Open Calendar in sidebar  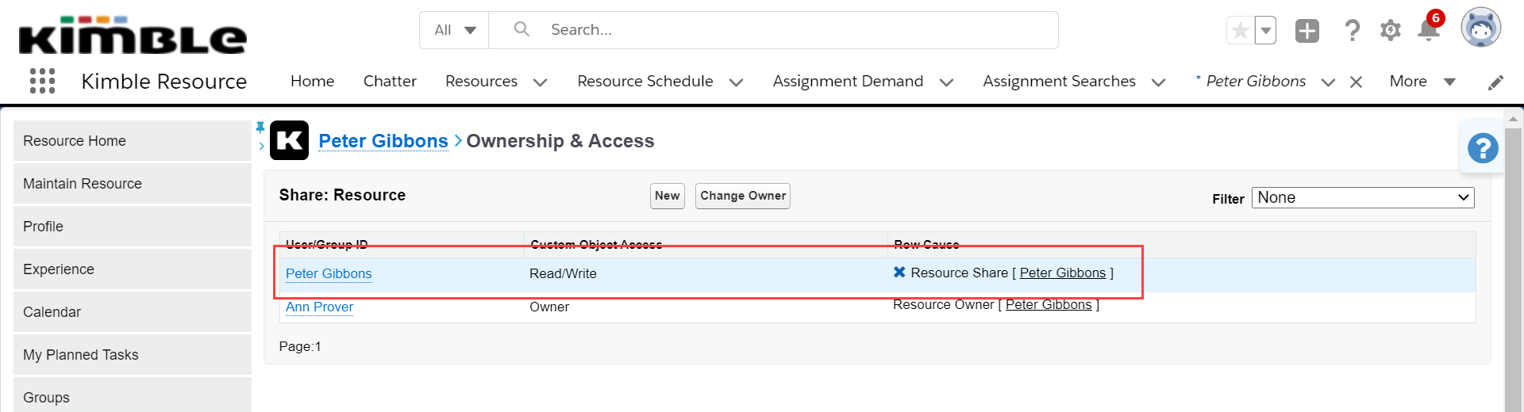coord(133,312)
